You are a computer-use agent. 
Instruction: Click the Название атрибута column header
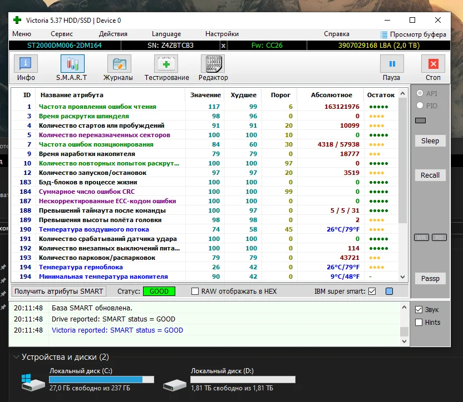[72, 95]
